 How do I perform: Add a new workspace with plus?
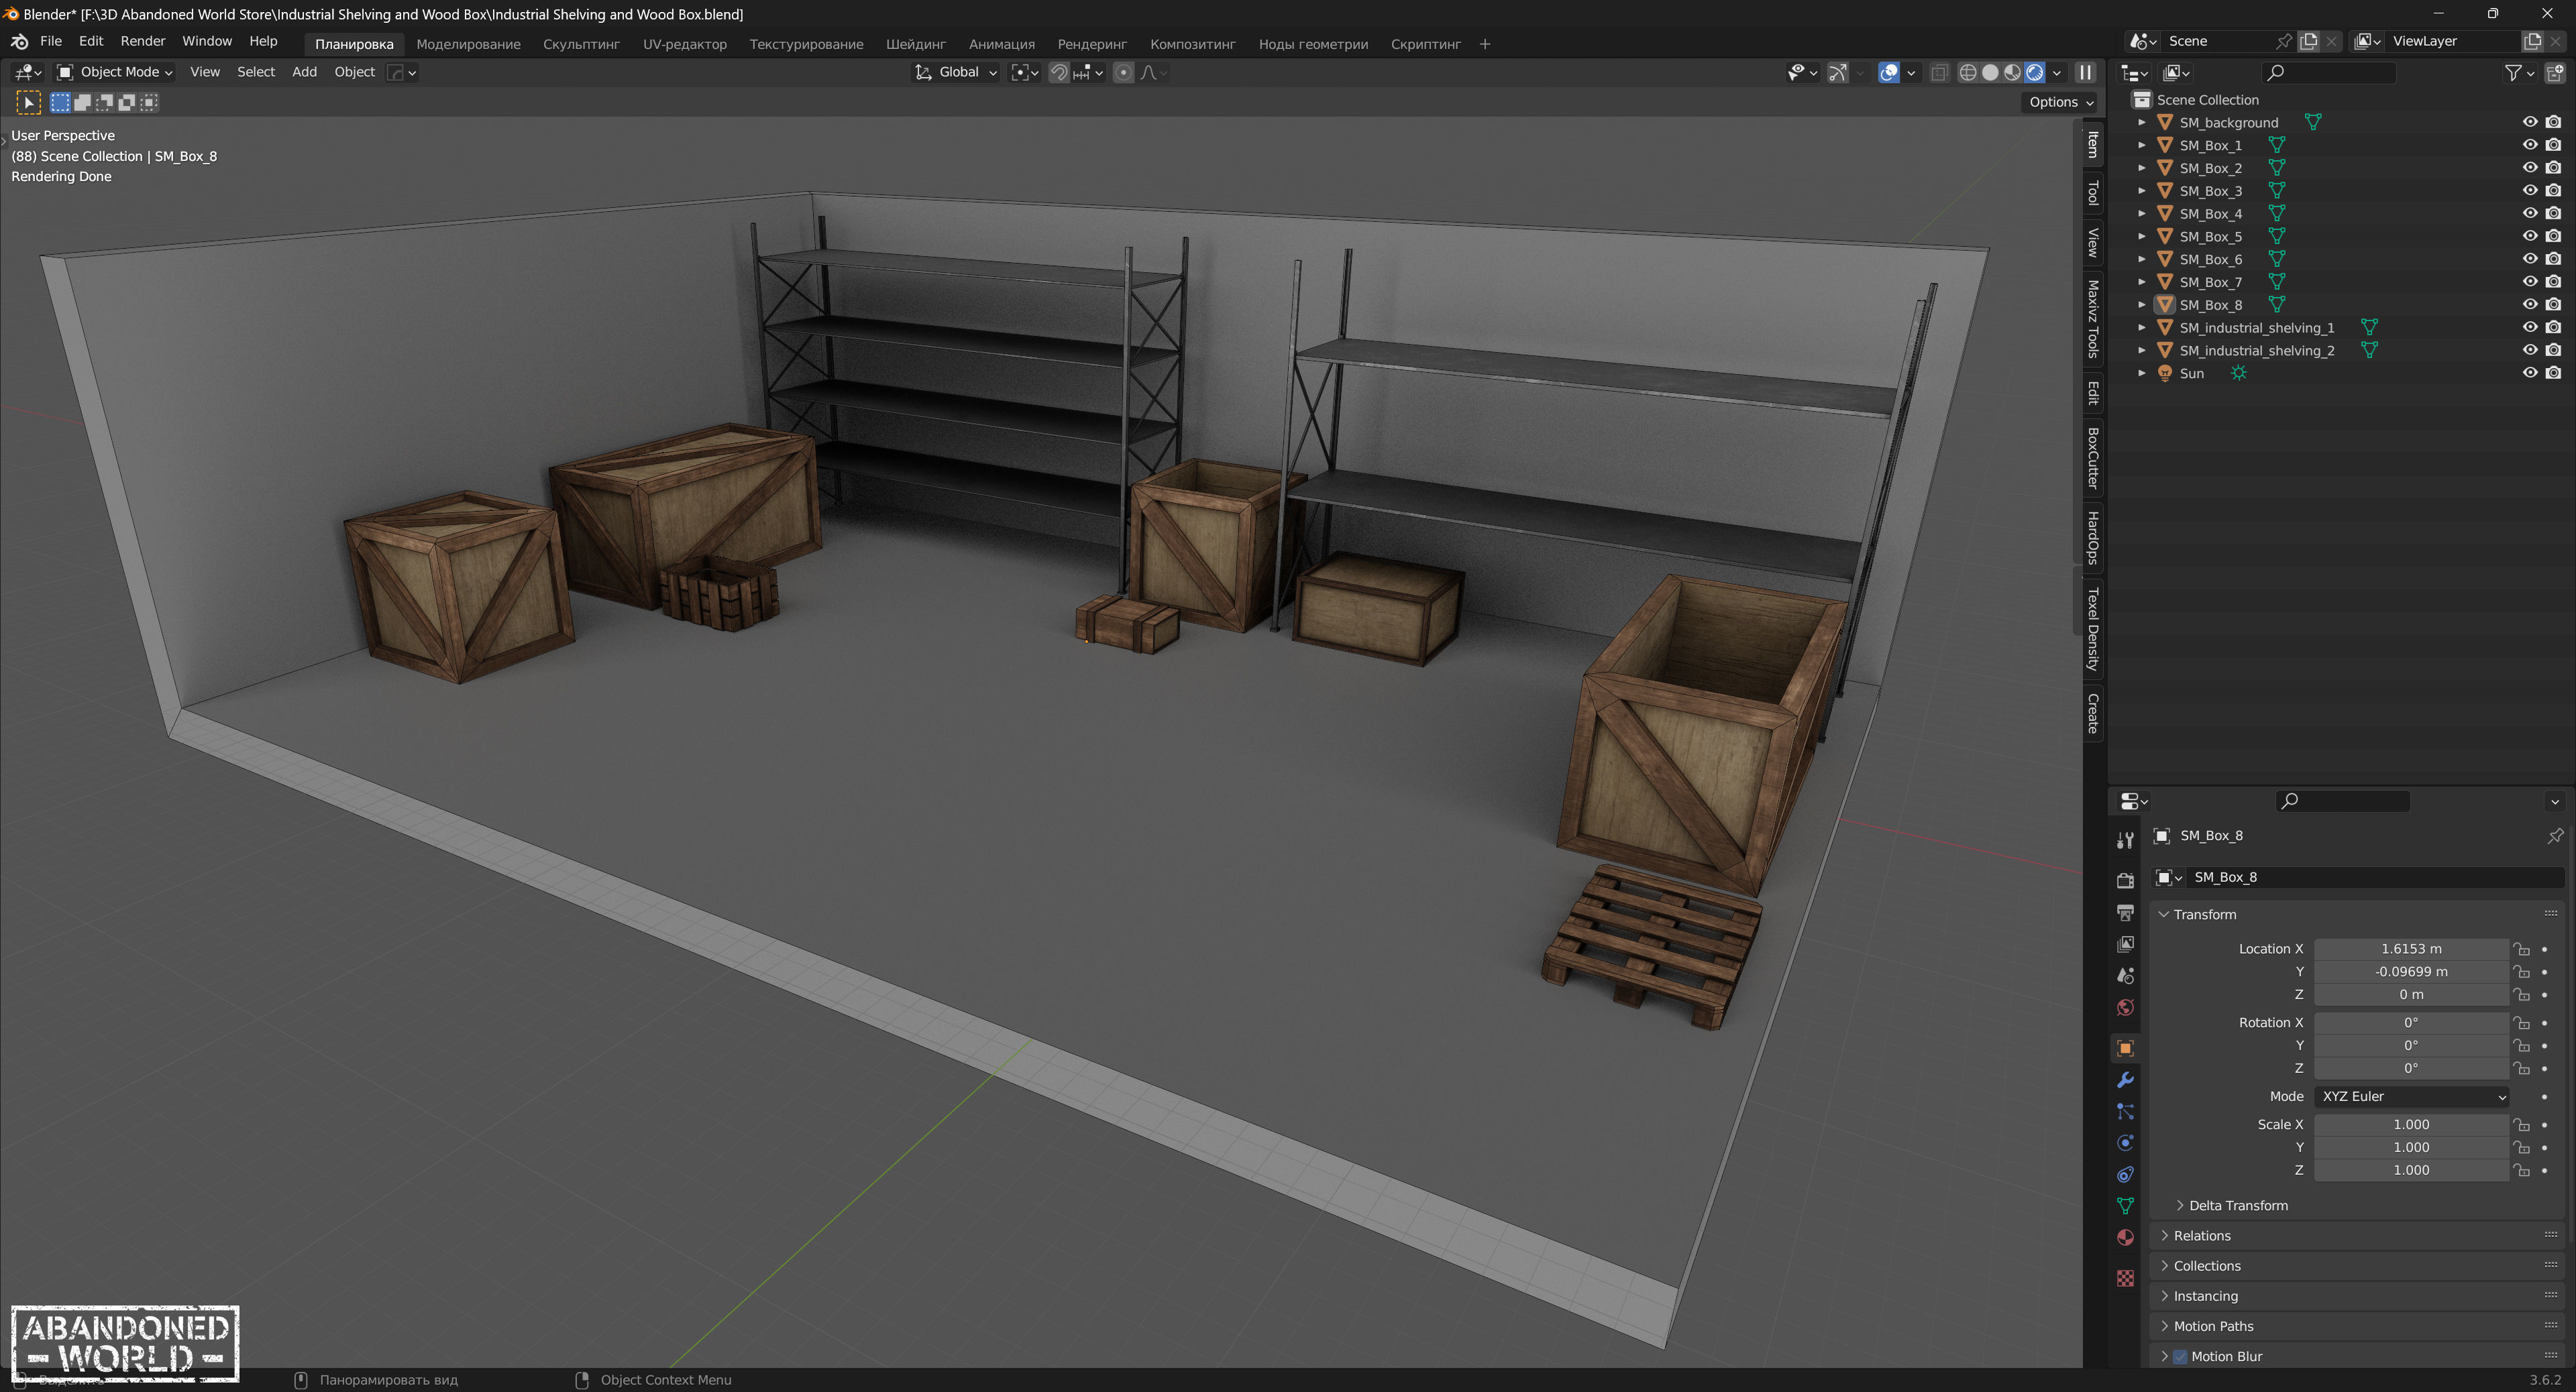coord(1484,44)
